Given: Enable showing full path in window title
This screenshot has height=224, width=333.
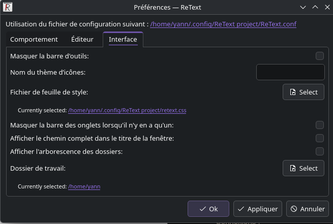Looking at the screenshot, I should point(319,138).
